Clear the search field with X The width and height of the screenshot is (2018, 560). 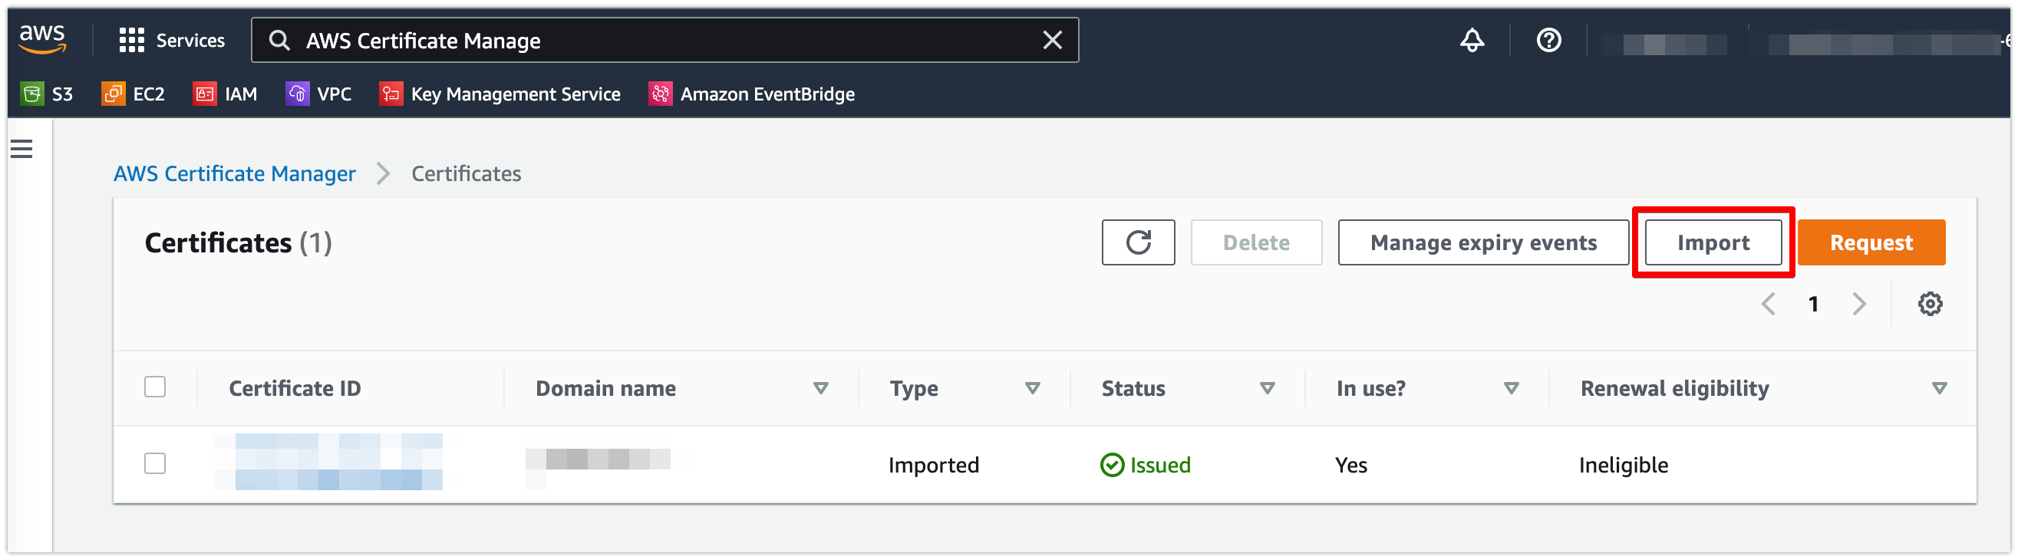1053,40
